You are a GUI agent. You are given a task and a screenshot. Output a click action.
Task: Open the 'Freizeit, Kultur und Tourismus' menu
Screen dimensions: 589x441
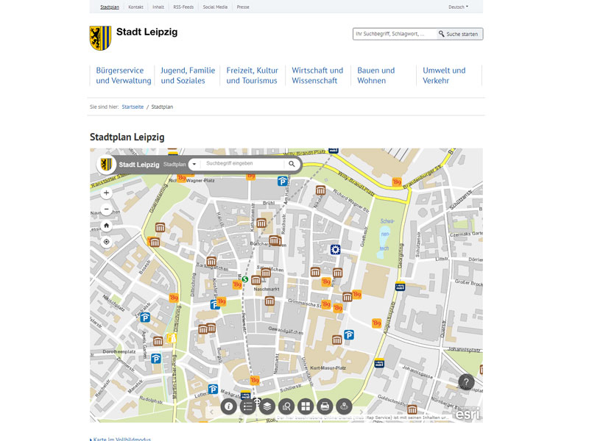coord(253,74)
